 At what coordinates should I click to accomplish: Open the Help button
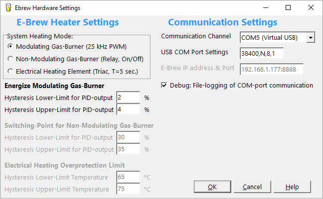292,187
